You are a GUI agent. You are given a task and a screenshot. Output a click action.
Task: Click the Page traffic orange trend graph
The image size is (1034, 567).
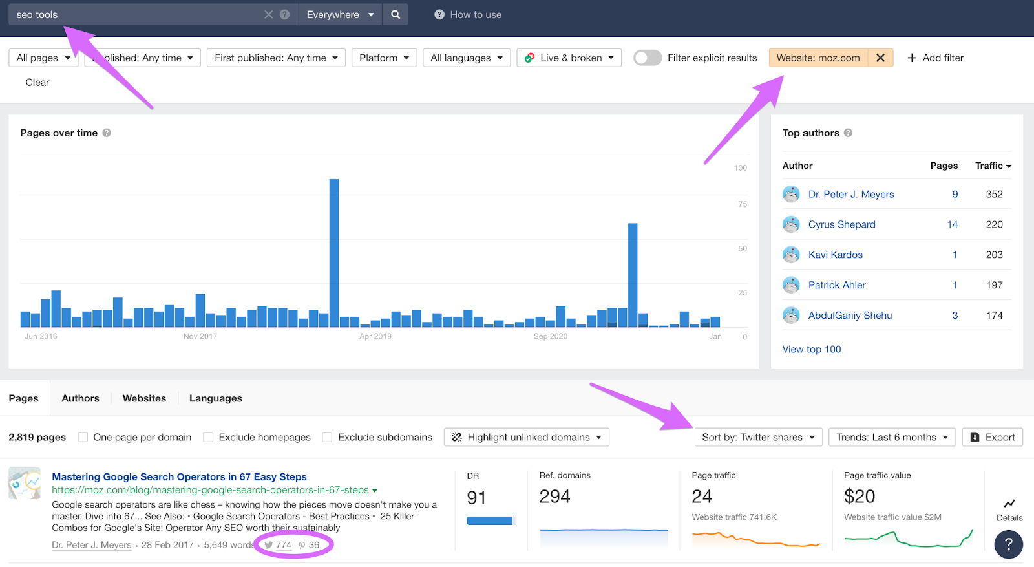pyautogui.click(x=755, y=539)
